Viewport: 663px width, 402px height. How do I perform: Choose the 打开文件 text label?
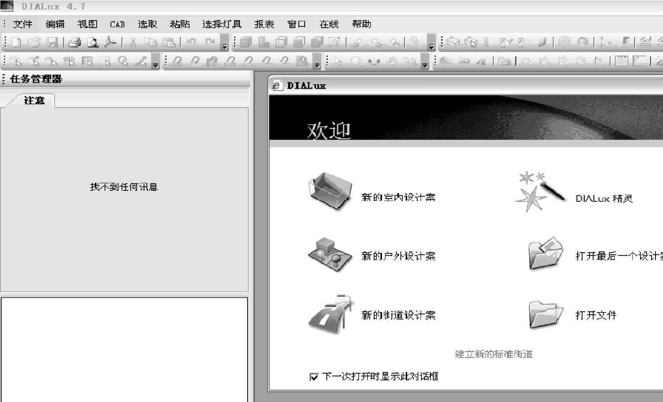596,315
